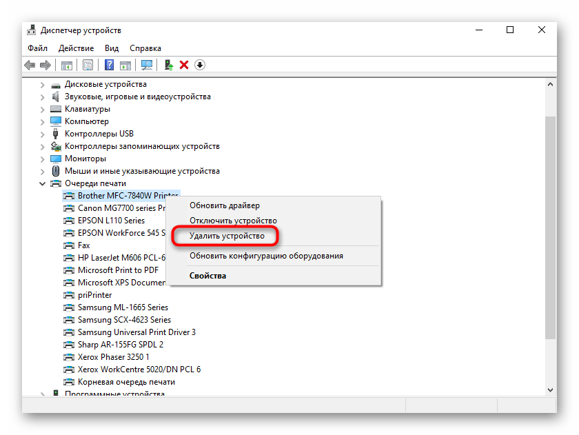The height and width of the screenshot is (435, 579).
Task: Choose Обновить драйвер from context menu
Action: click(x=225, y=205)
